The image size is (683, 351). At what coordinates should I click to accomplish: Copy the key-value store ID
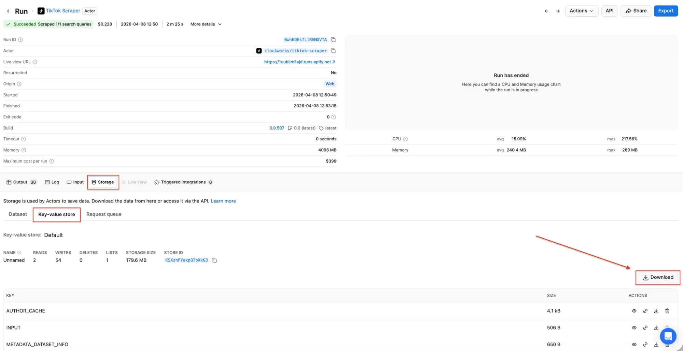tap(214, 260)
